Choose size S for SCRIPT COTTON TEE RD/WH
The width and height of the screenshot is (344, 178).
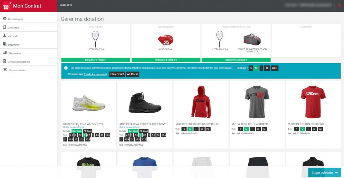click(x=296, y=129)
